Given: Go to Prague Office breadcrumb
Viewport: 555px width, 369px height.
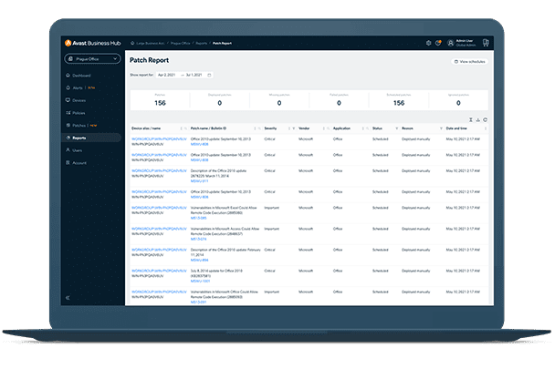Looking at the screenshot, I should coord(181,43).
